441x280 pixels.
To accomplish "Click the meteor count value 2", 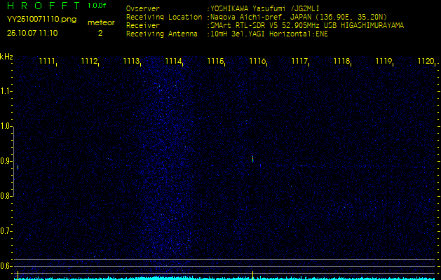I will (x=100, y=34).
